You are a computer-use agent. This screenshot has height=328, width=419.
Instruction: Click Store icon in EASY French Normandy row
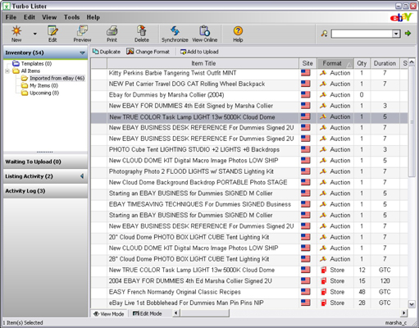324,292
